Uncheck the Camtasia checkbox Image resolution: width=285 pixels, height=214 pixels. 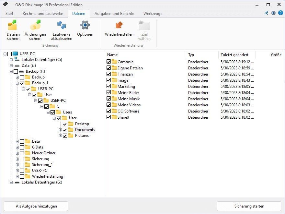(109, 62)
